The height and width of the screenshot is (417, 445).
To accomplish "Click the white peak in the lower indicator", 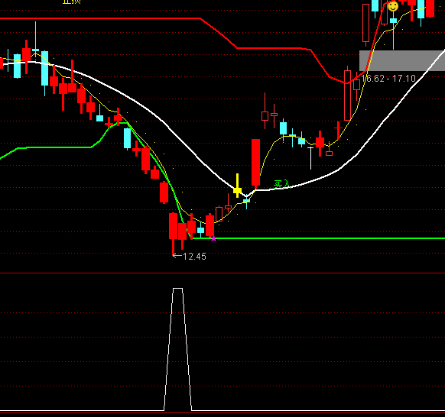I will coord(178,289).
